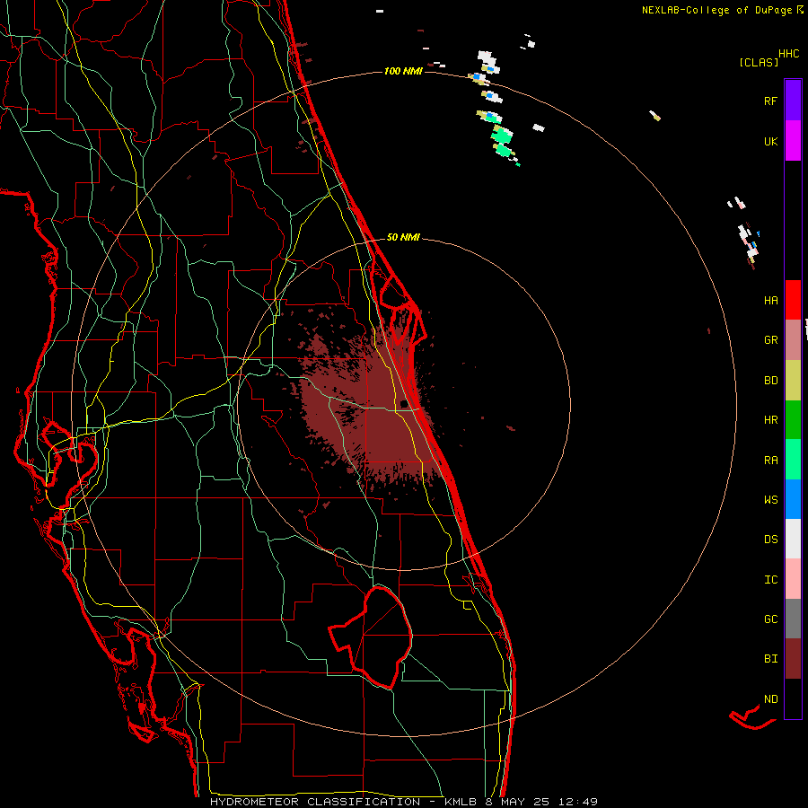
Task: Click the HA legend label text
Action: (x=770, y=301)
